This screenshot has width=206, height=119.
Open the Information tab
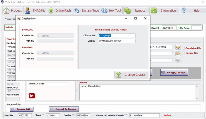click(x=165, y=11)
